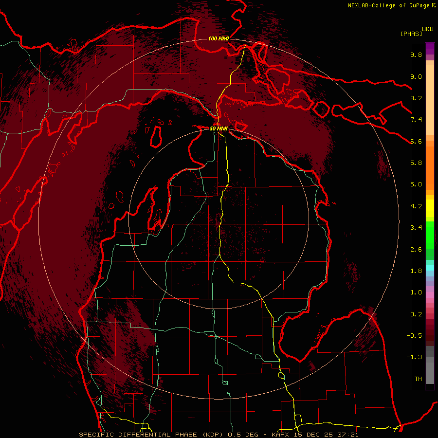Pick the yellow color bar segment
Image resolution: width=438 pixels, height=438 pixels.
point(430,208)
